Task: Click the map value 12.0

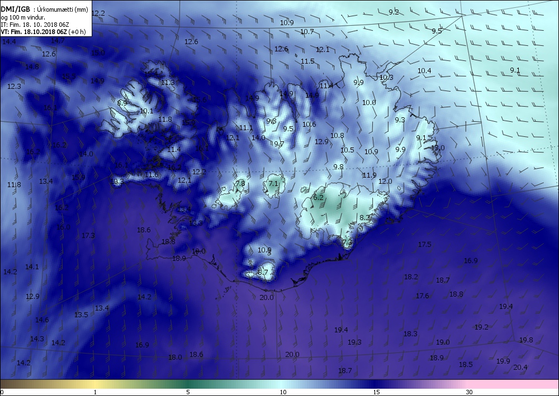Action: (x=385, y=182)
